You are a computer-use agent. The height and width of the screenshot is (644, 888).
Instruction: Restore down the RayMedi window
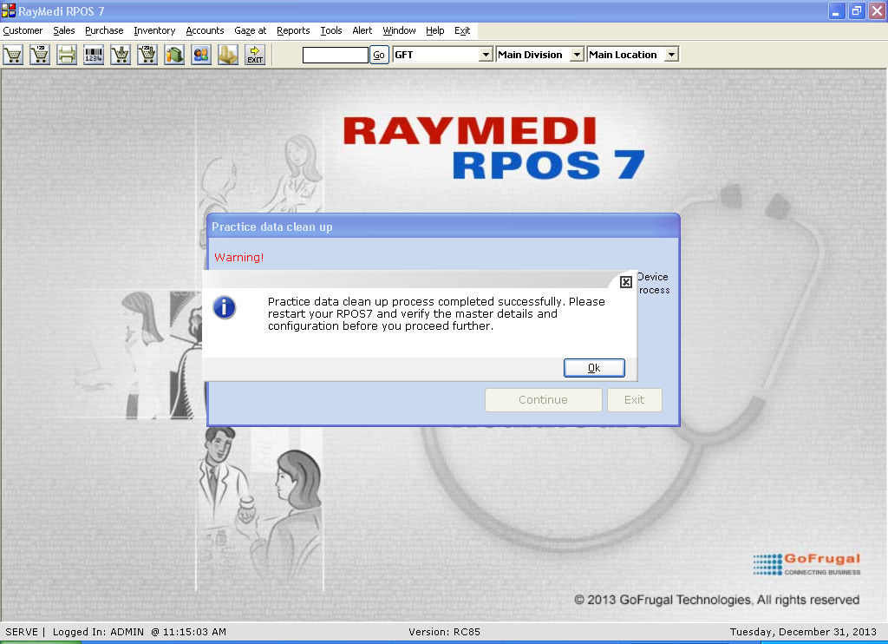[857, 10]
